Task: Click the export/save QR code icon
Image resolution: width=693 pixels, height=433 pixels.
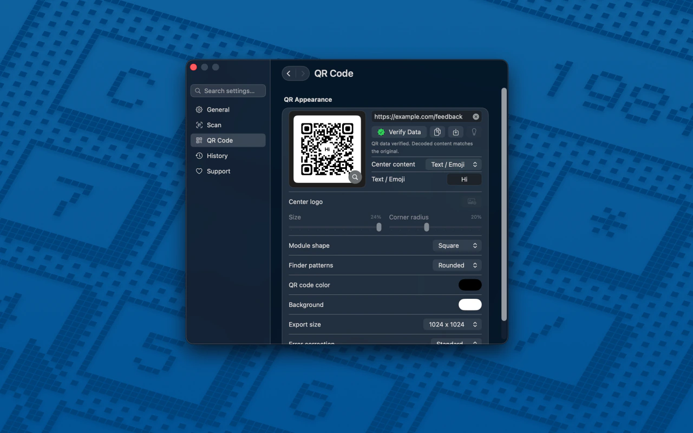Action: [x=456, y=132]
